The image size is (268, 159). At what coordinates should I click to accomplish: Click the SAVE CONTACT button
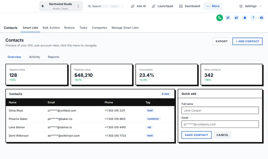196,135
